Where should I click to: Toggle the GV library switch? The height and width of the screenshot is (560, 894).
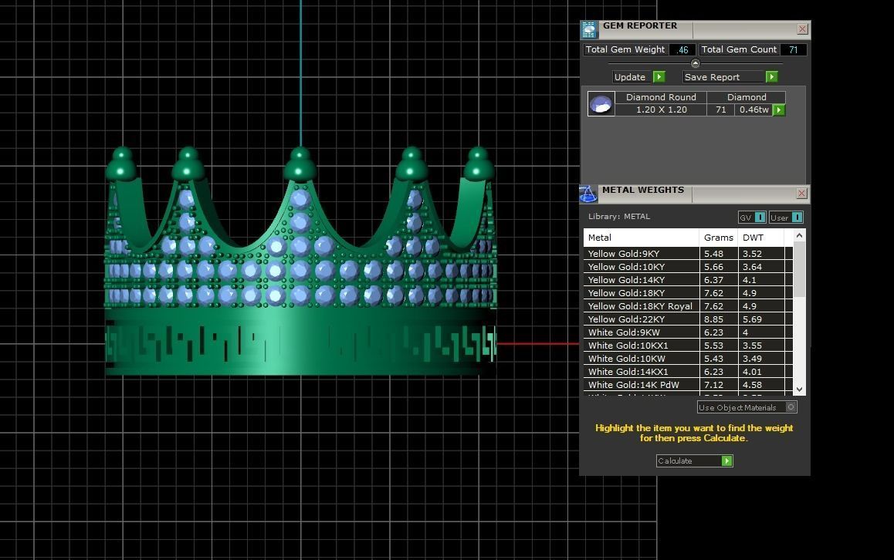(x=760, y=217)
